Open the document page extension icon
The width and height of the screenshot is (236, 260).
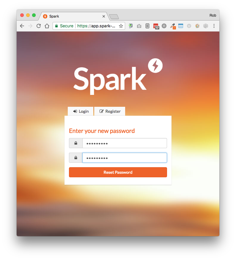tap(147, 26)
